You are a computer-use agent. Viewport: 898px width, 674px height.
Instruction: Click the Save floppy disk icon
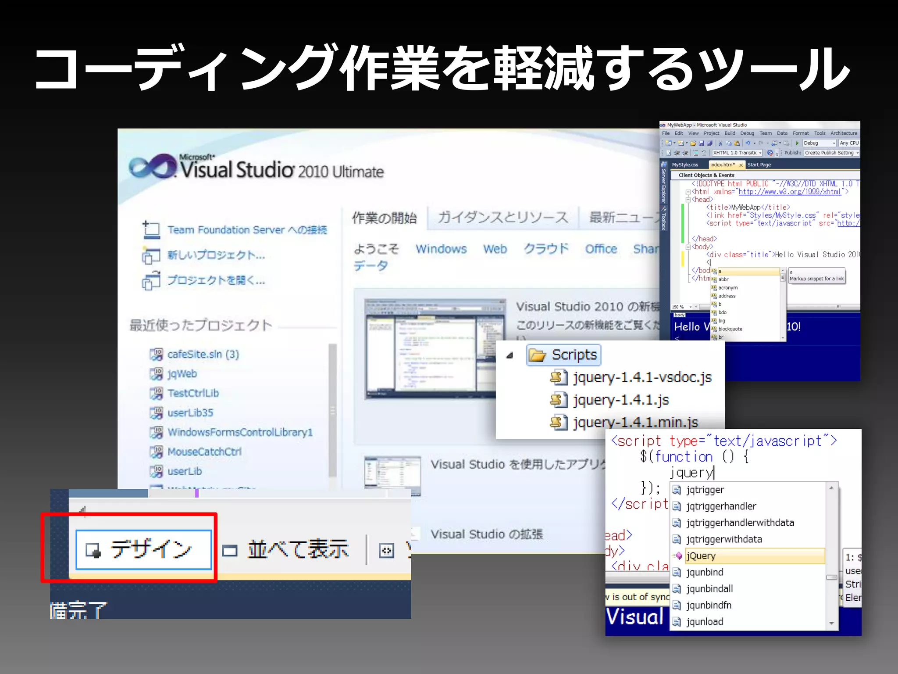tap(702, 143)
